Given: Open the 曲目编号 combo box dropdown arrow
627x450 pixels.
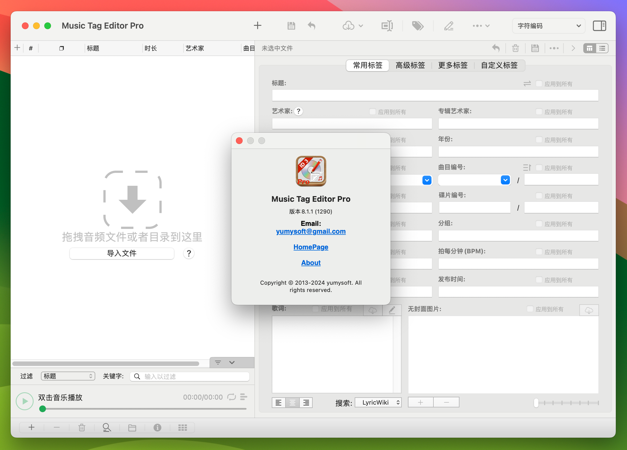Looking at the screenshot, I should click(x=505, y=180).
